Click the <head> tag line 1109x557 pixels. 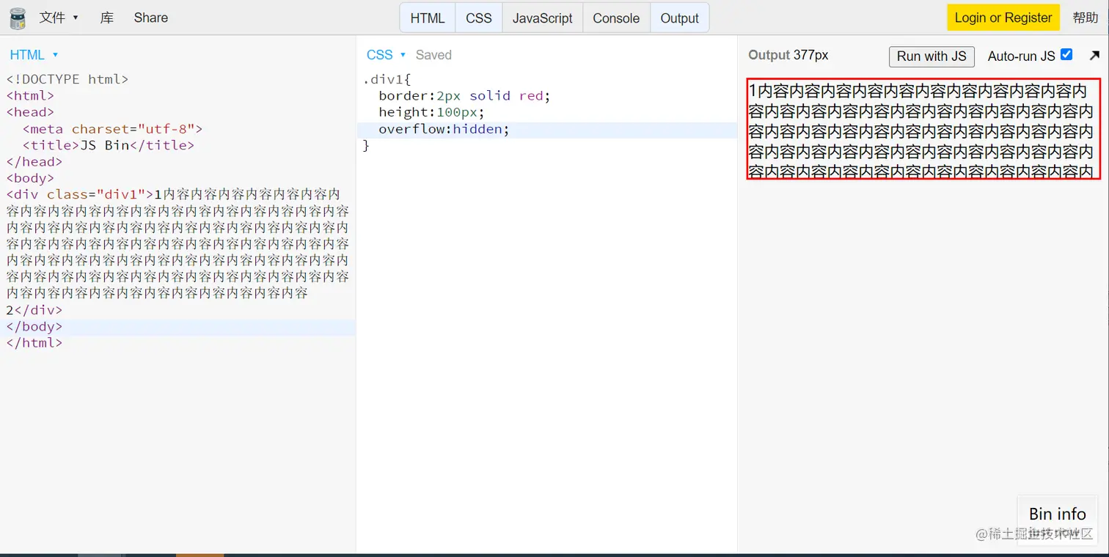[30, 112]
